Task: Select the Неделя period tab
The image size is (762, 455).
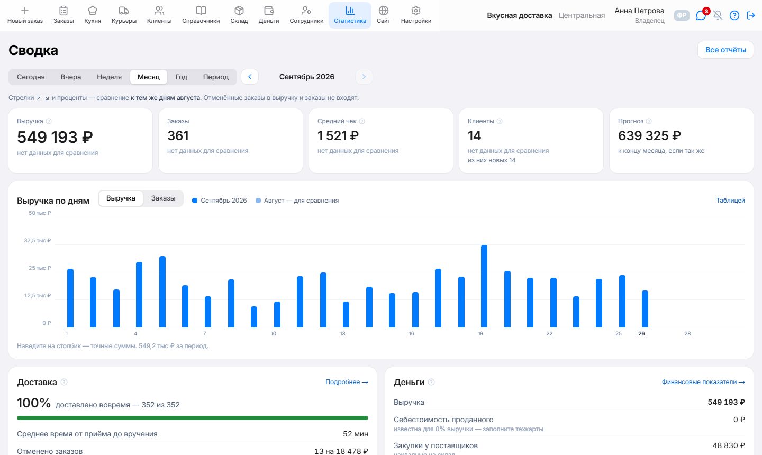Action: 110,77
